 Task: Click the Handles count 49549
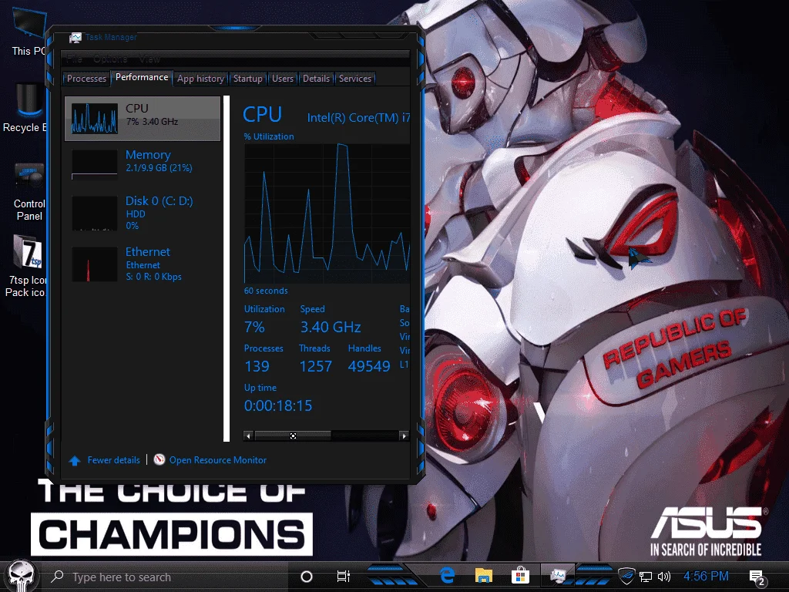(369, 366)
